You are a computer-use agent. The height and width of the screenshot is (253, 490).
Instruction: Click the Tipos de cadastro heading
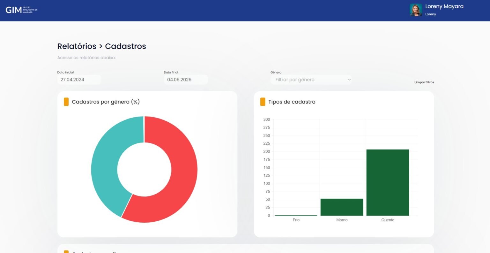(x=292, y=102)
